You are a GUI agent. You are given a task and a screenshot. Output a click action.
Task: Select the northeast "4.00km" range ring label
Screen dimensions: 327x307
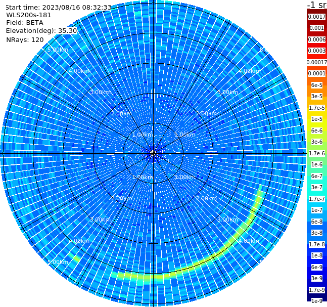tap(249, 71)
